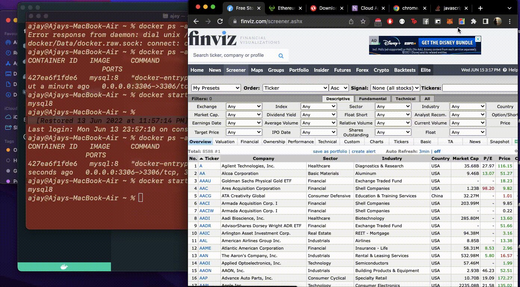This screenshot has height=287, width=520.
Task: Open the Order Ticker dropdown
Action: pos(295,88)
